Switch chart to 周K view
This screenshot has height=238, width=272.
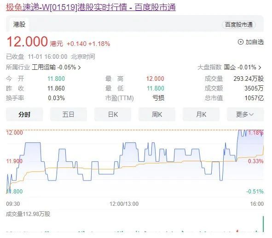(157, 114)
